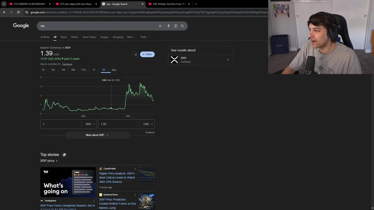Clear search text with X icon
This screenshot has height=210, width=374.
pyautogui.click(x=160, y=26)
